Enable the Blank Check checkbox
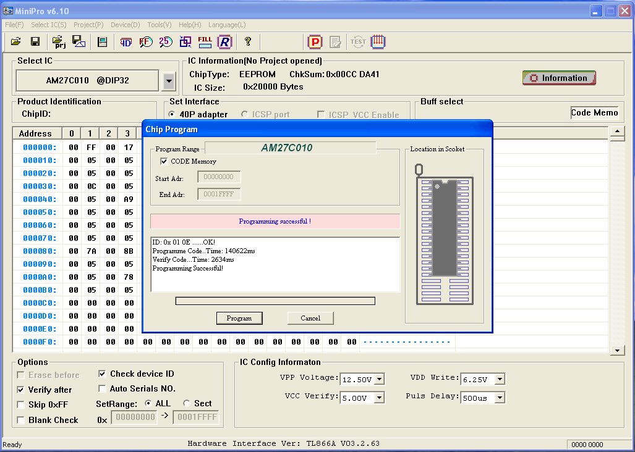This screenshot has width=635, height=452. (20, 420)
